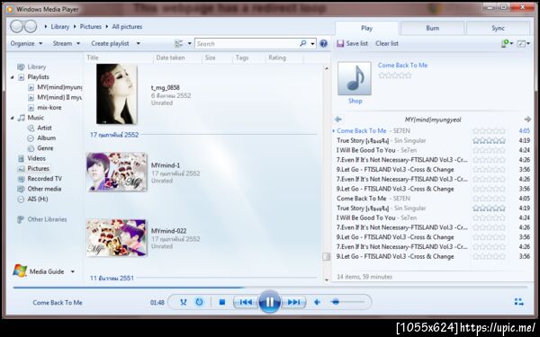This screenshot has width=540, height=337.
Task: Select the t_mg_0858 picture thumbnail
Action: point(117,93)
